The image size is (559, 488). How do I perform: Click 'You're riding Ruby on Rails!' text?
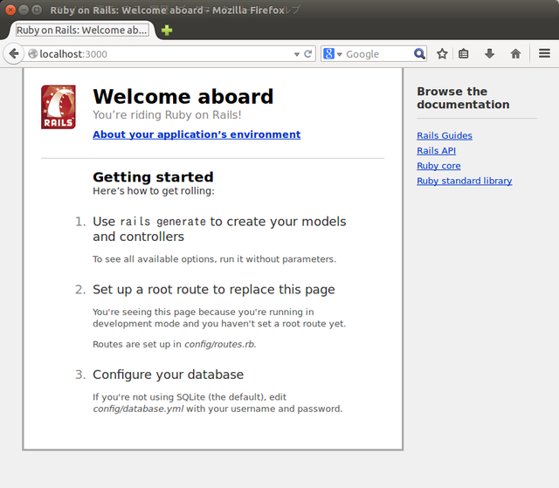tap(167, 115)
